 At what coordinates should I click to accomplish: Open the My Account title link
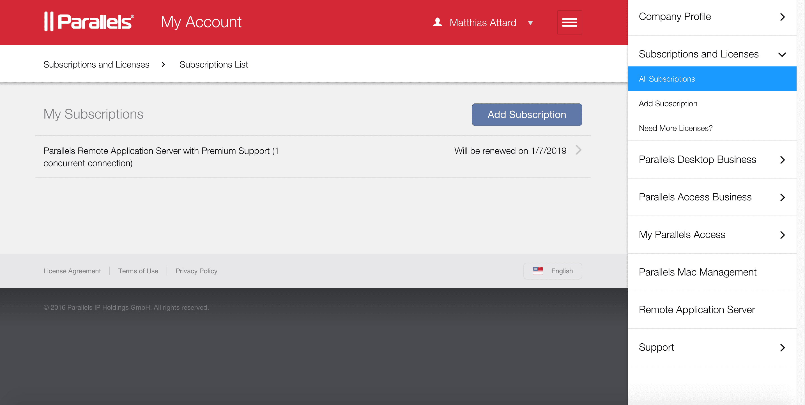click(201, 22)
